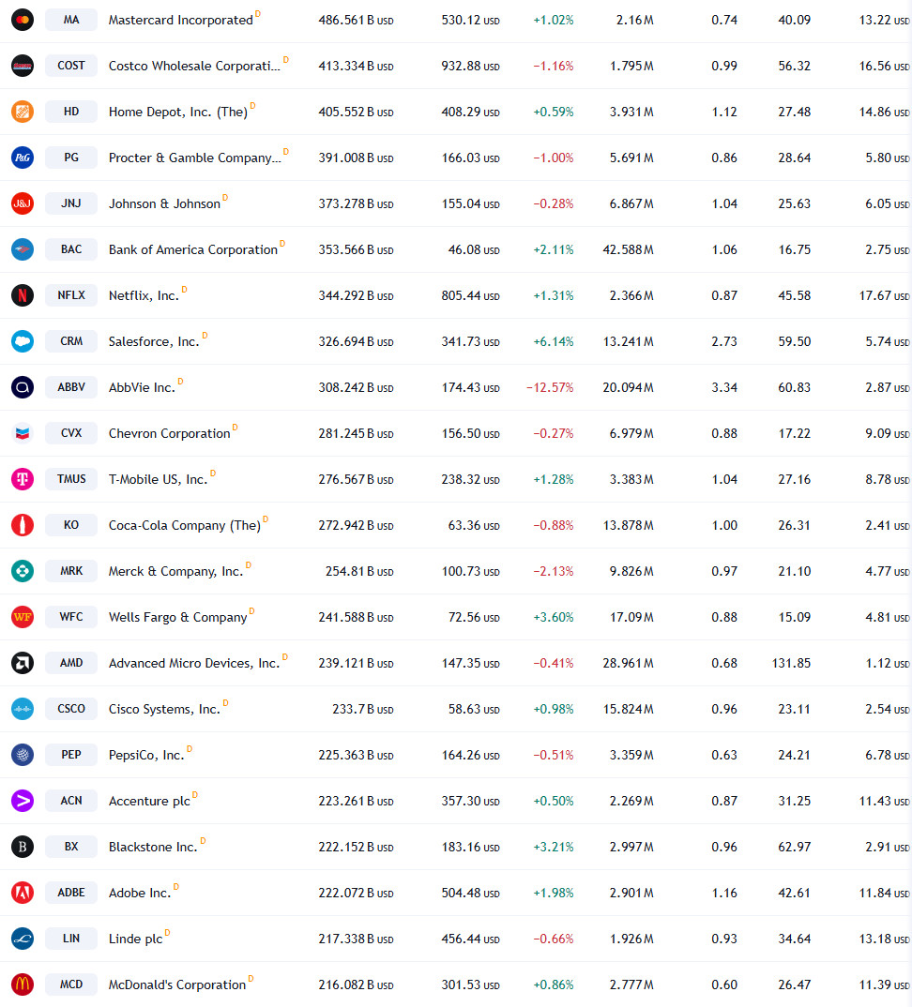Click AbbVie's −12.57% change value
This screenshot has width=912, height=1007.
pos(550,388)
